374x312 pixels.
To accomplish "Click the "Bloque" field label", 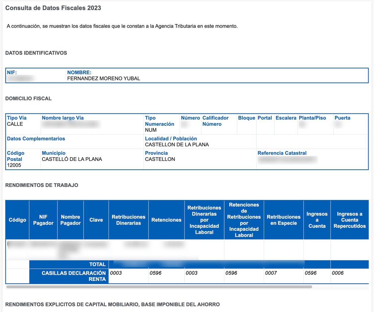I will point(247,118).
